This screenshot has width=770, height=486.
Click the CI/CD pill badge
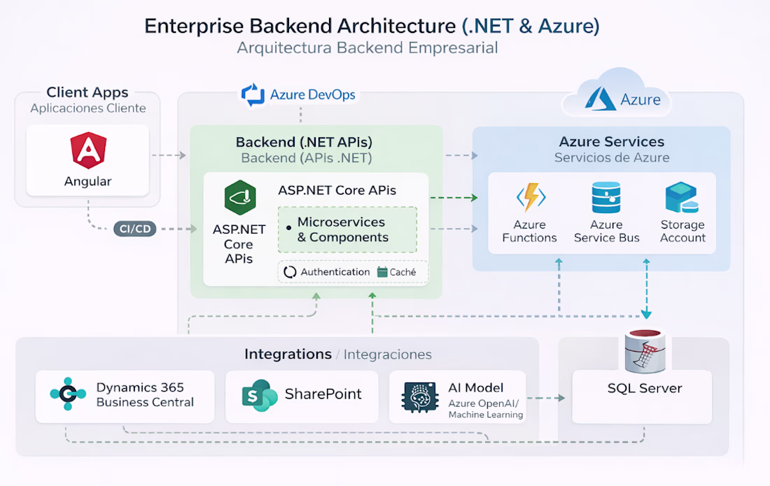pyautogui.click(x=135, y=229)
